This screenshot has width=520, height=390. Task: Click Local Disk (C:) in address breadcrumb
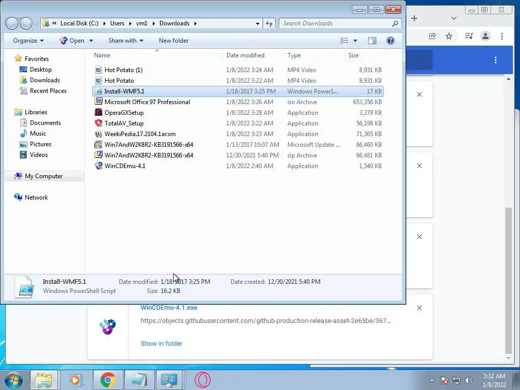pos(79,23)
